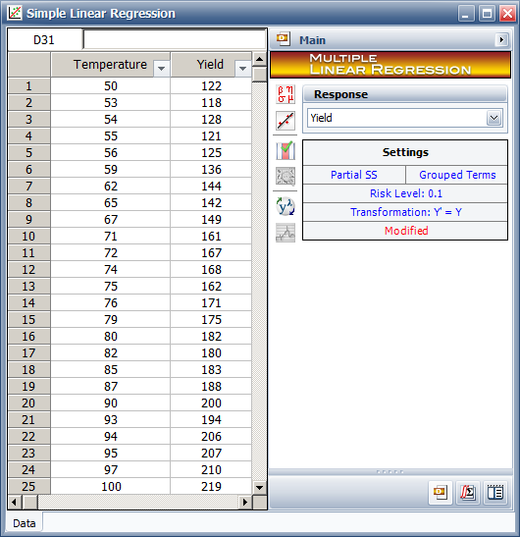
Task: Click the Partial SS setting link
Action: 354,175
